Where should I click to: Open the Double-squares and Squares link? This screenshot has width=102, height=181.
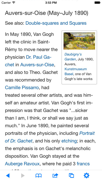pos(56,23)
